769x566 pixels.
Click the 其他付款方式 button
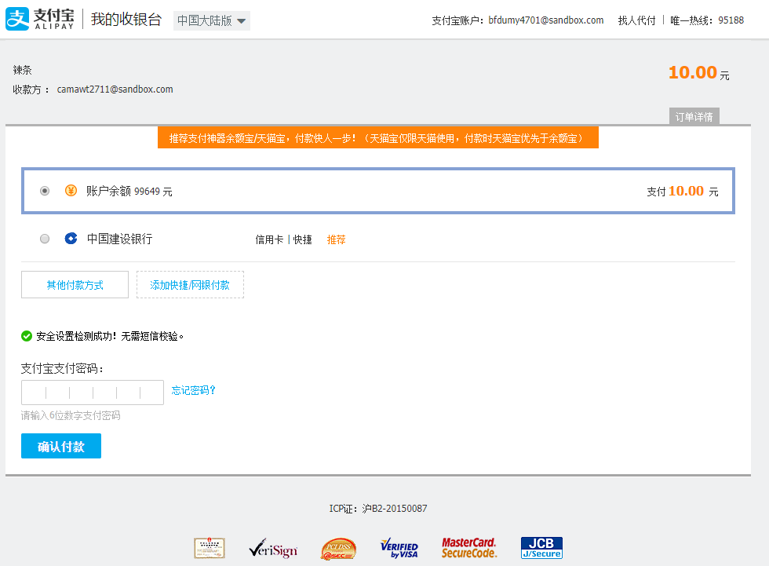tap(75, 284)
